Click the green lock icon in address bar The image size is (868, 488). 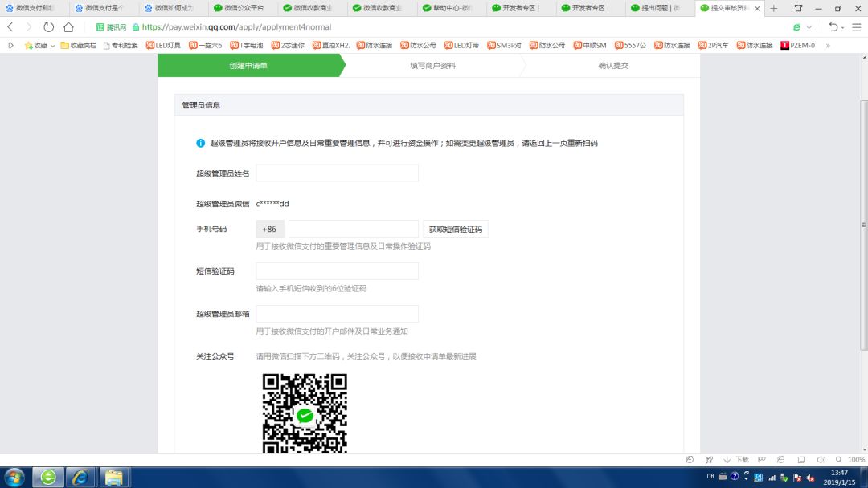[x=136, y=27]
